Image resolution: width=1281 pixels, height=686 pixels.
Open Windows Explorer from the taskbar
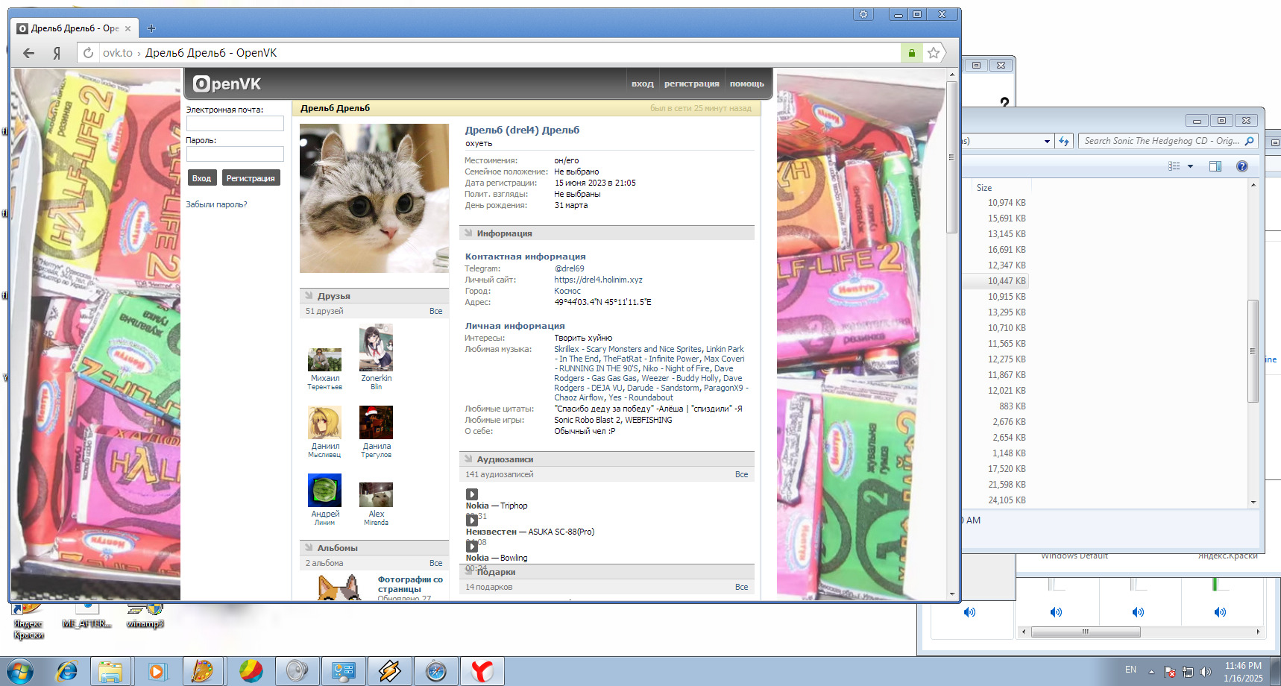coord(110,671)
